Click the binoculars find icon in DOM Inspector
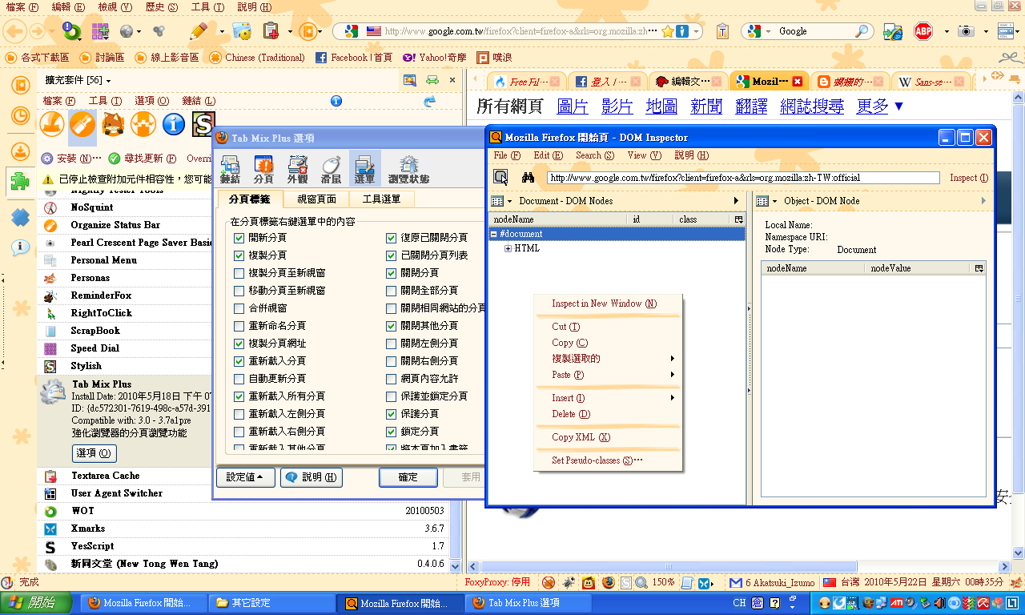The image size is (1025, 615). (528, 178)
